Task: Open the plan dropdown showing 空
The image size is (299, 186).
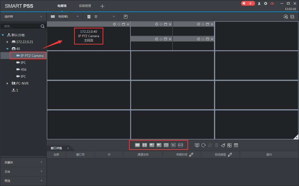Action: (x=114, y=17)
